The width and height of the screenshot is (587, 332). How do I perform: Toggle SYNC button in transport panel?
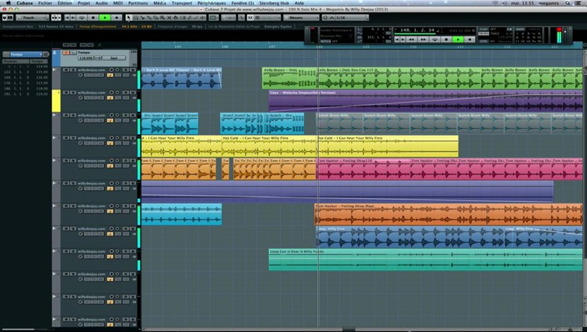tap(484, 41)
